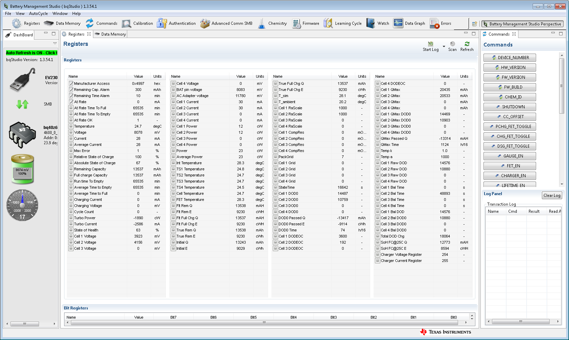This screenshot has height=340, width=569.
Task: Toggle Auto Refresh ON banner
Action: (32, 53)
